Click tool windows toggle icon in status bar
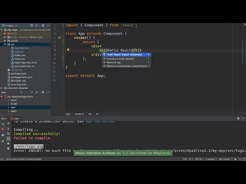Screen dimensions: 246x184 tap(2, 159)
